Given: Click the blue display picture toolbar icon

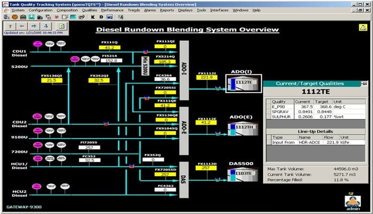Looking at the screenshot, I should [x=110, y=17].
